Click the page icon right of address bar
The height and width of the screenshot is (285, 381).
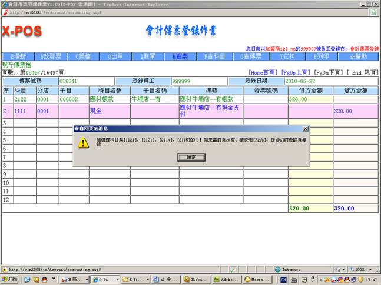point(373,12)
